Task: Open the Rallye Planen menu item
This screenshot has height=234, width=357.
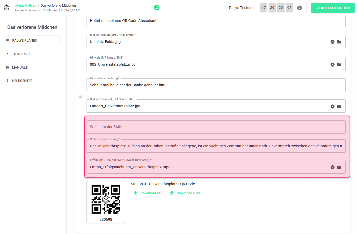Action: pyautogui.click(x=32, y=40)
